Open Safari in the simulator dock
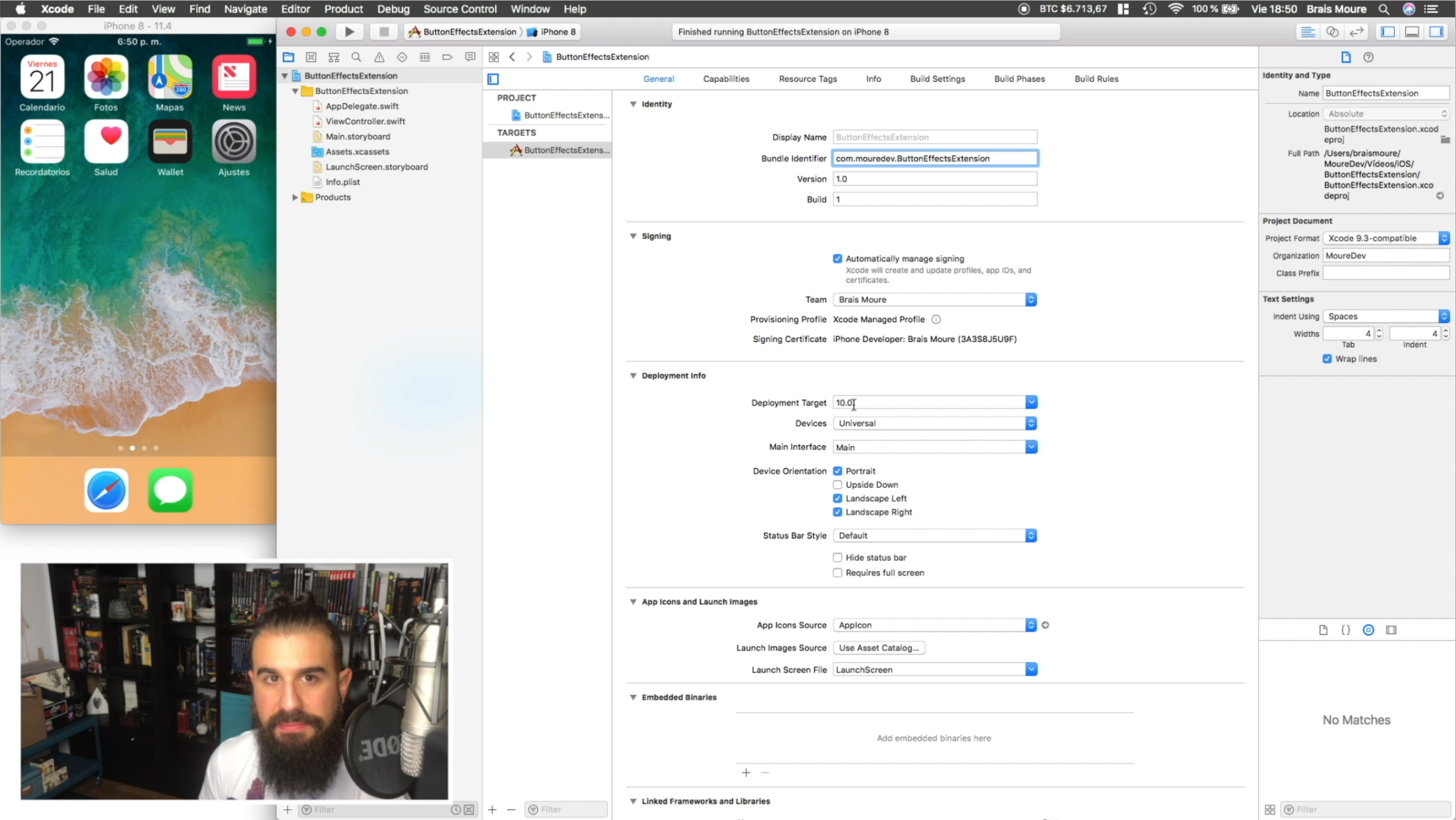Screen dimensions: 1456x820 107,490
